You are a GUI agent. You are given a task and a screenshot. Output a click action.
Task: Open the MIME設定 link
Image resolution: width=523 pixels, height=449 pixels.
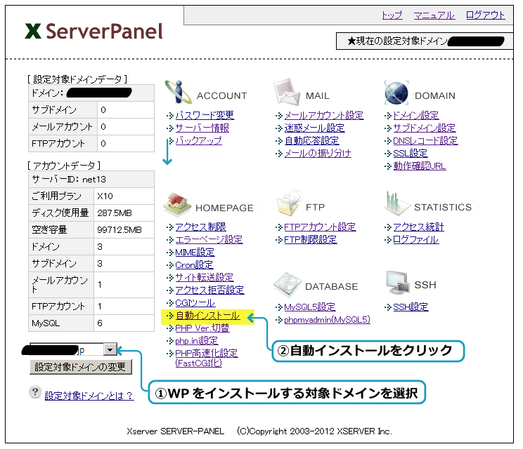tap(195, 253)
